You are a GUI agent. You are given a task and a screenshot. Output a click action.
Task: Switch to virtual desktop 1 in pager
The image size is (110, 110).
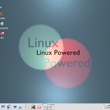45,105
